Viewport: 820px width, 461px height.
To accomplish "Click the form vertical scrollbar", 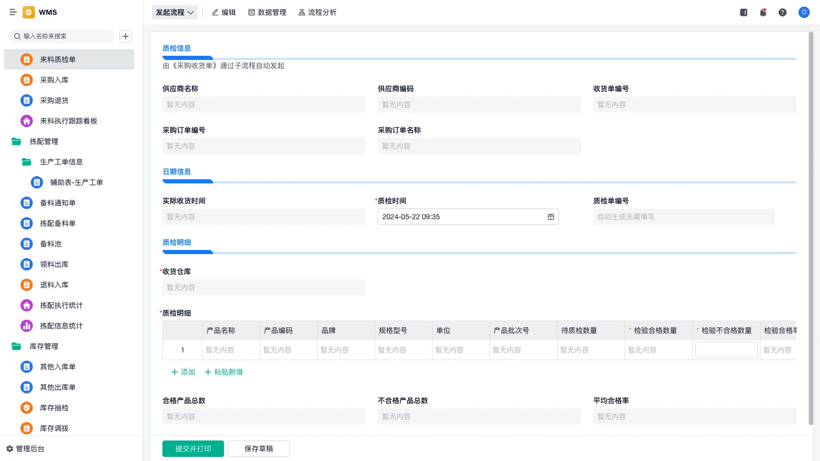I will (811, 228).
